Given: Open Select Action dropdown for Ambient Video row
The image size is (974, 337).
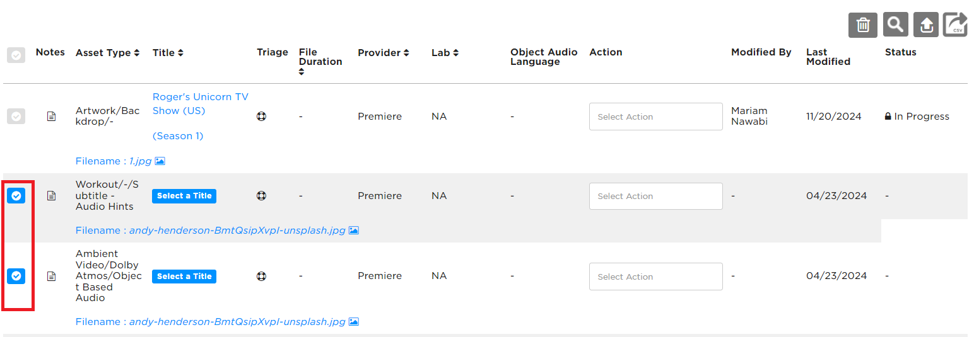Looking at the screenshot, I should pyautogui.click(x=655, y=277).
